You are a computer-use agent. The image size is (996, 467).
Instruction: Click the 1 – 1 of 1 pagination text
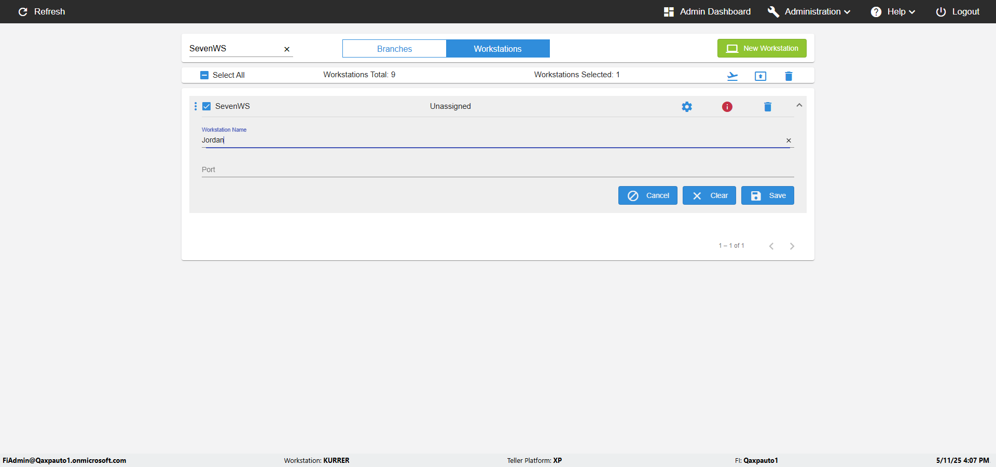[731, 246]
